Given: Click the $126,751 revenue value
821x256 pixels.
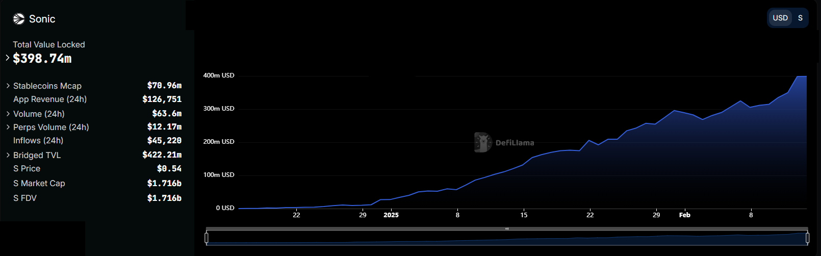Looking at the screenshot, I should pyautogui.click(x=162, y=99).
